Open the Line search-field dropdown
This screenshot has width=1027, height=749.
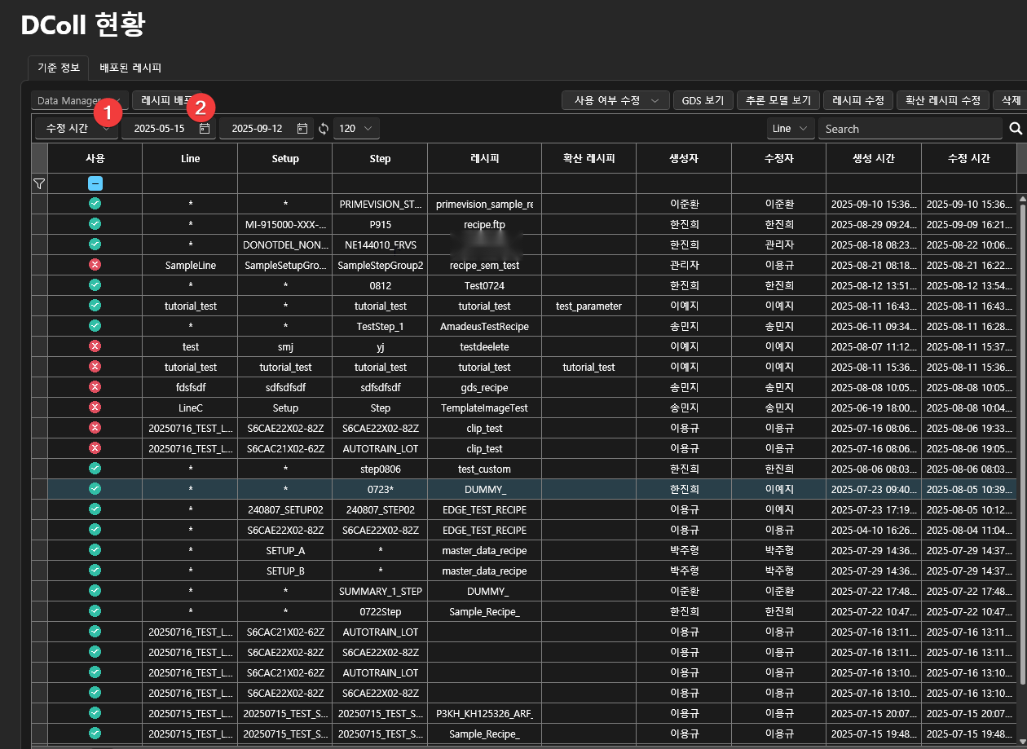791,129
